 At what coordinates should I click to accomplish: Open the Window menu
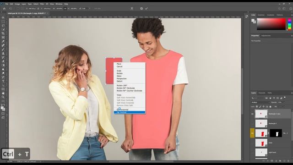coord(59,4)
